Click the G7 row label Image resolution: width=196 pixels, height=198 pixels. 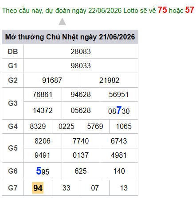13,188
